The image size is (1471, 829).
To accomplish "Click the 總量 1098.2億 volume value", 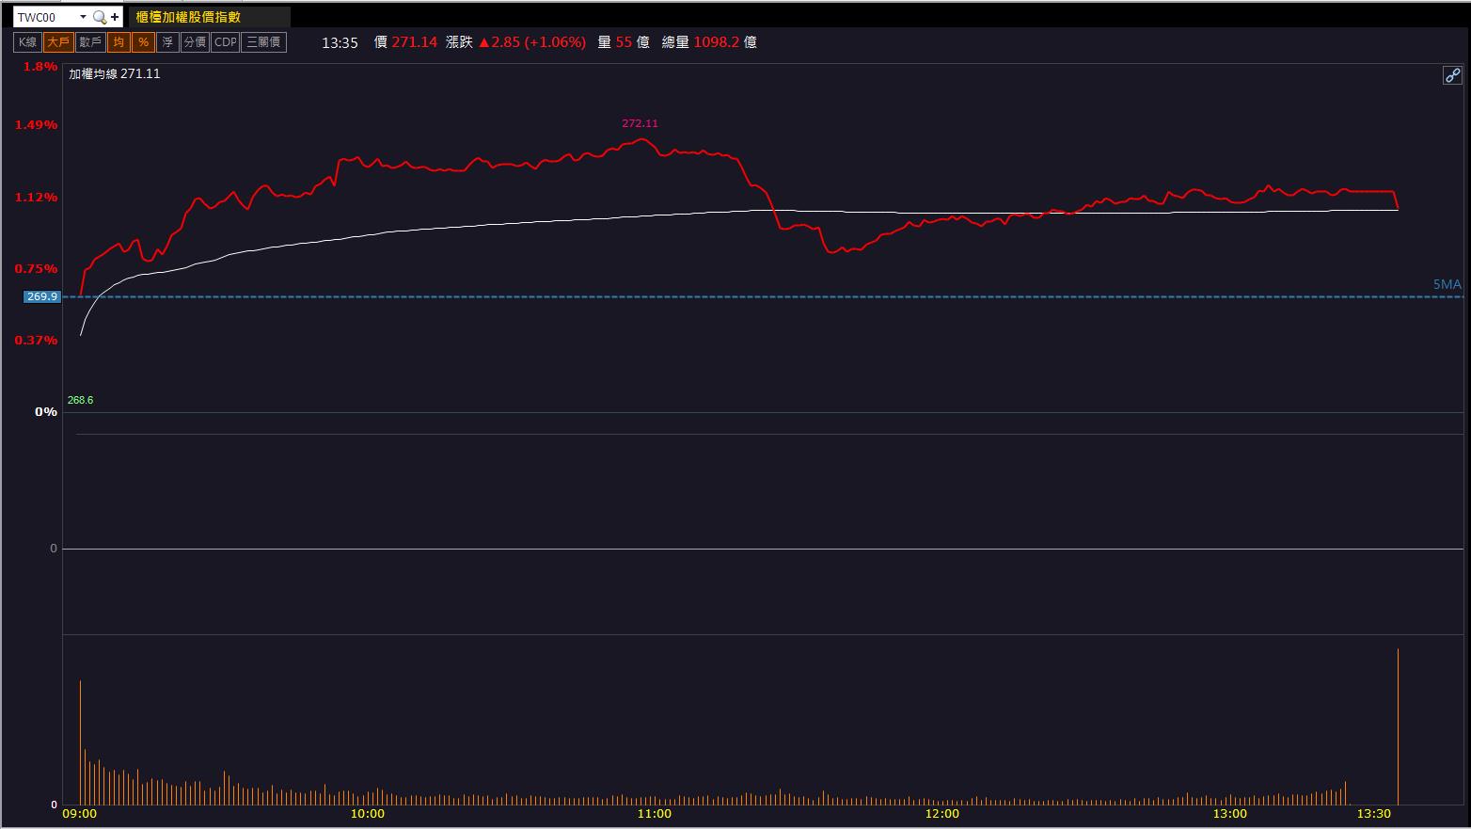I will pos(719,41).
